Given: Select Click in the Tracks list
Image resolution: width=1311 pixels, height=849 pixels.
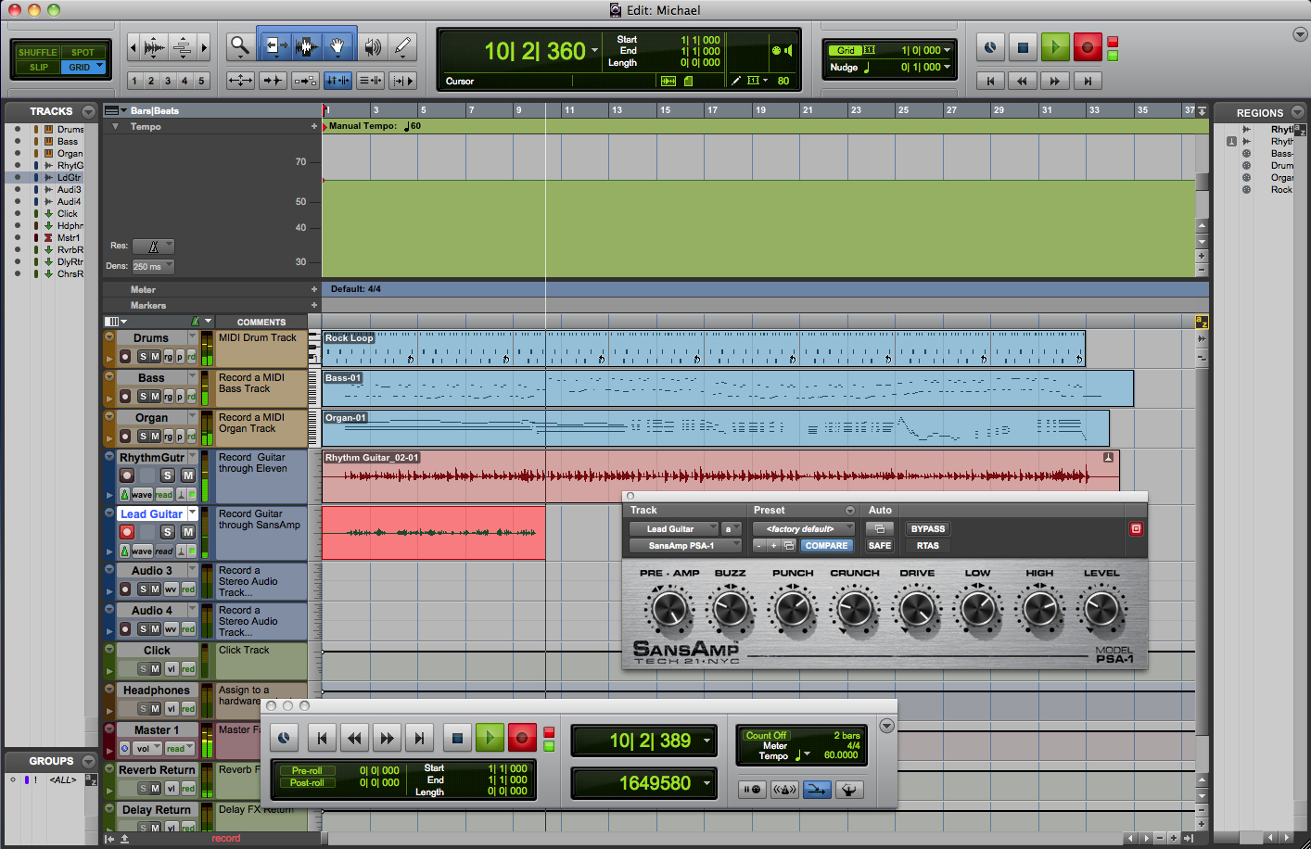Looking at the screenshot, I should coord(68,214).
